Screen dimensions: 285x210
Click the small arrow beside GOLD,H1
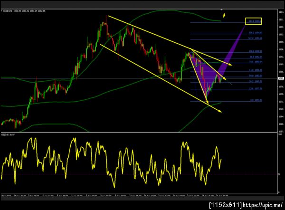click(1, 11)
